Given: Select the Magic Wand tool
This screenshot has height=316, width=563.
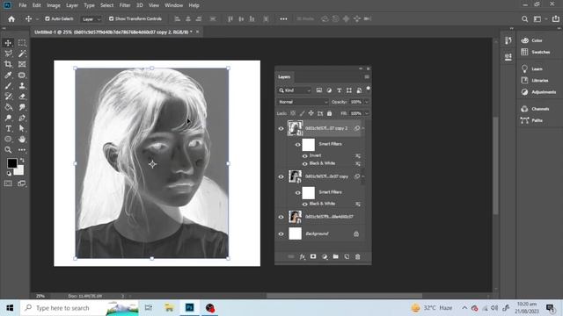Looking at the screenshot, I should [x=22, y=54].
